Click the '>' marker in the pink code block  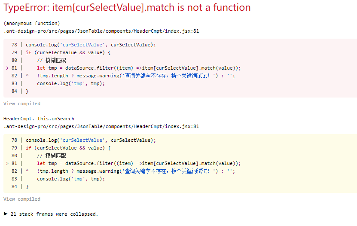point(7,68)
